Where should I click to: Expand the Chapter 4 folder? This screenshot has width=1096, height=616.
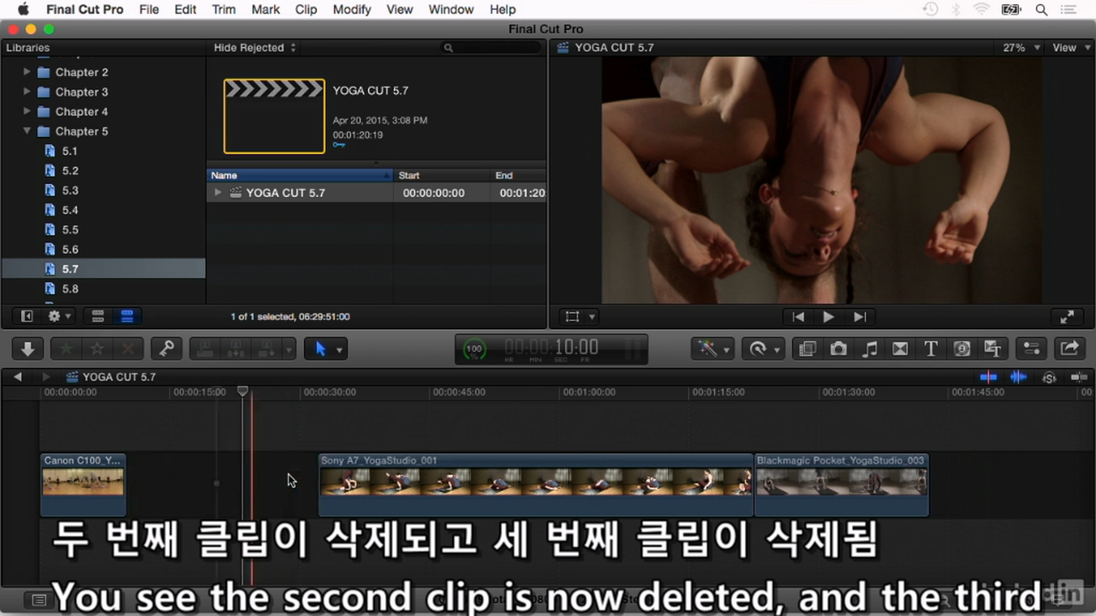(27, 111)
